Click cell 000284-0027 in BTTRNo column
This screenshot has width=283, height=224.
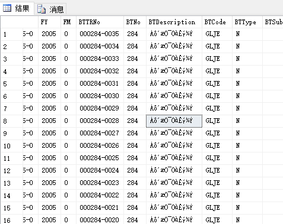point(100,134)
